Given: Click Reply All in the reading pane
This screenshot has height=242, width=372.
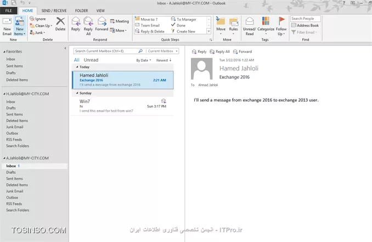Looking at the screenshot, I should tap(219, 52).
